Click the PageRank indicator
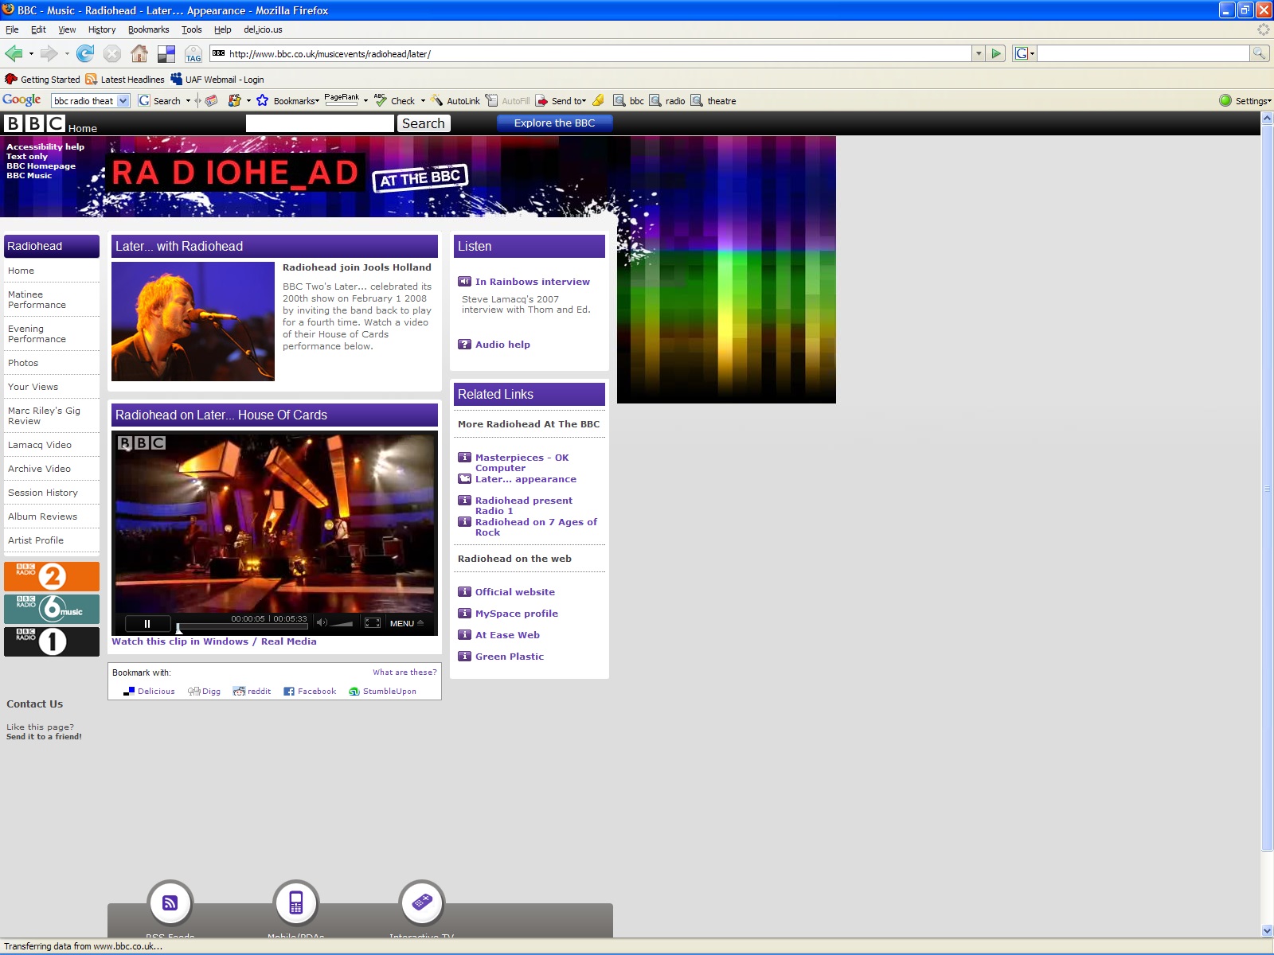This screenshot has width=1274, height=955. (342, 99)
